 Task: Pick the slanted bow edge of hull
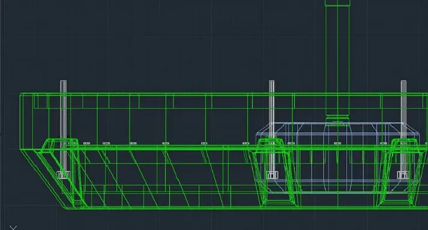point(44,179)
